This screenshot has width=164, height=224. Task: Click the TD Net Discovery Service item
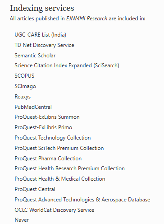44,45
